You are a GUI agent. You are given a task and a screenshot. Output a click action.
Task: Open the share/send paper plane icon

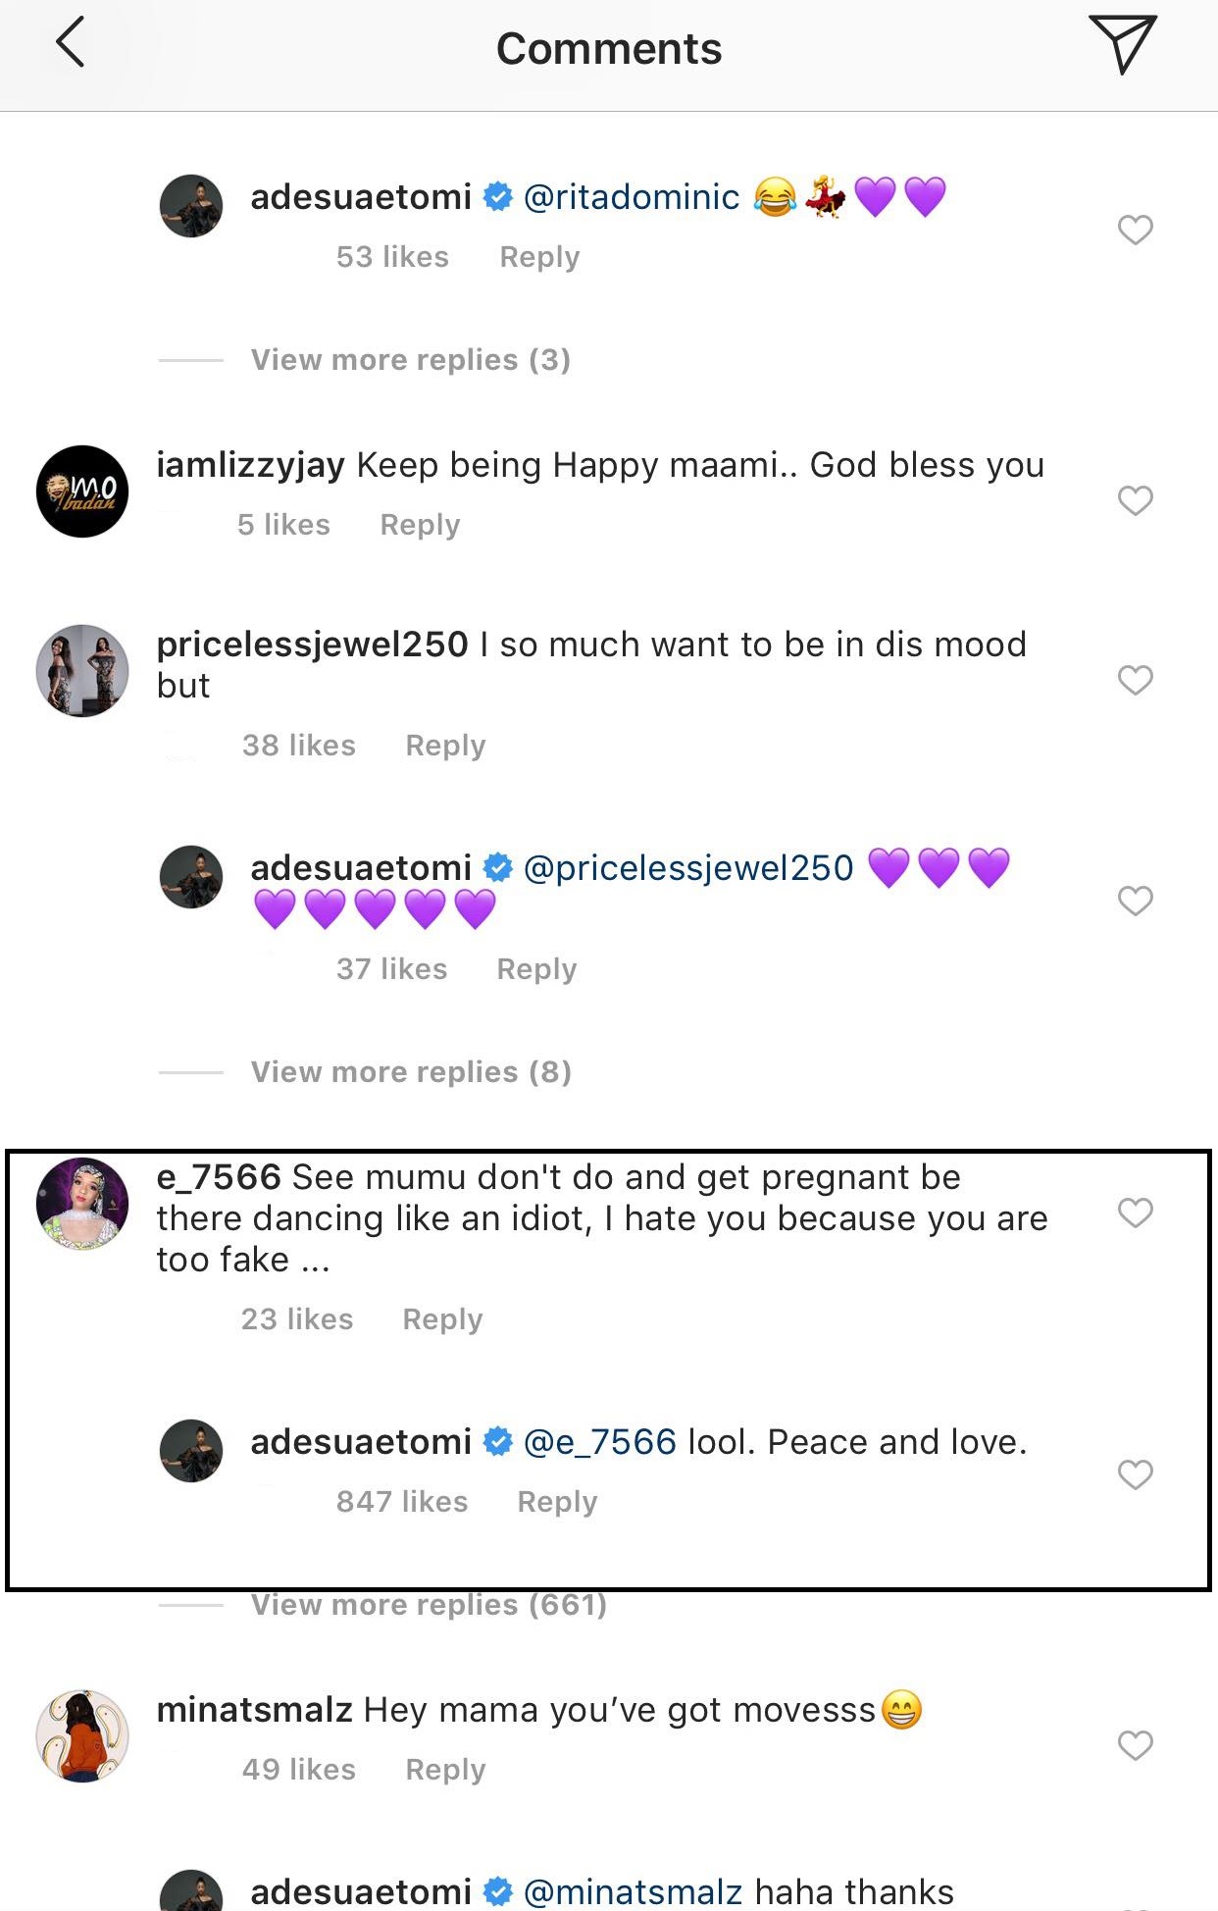1122,45
